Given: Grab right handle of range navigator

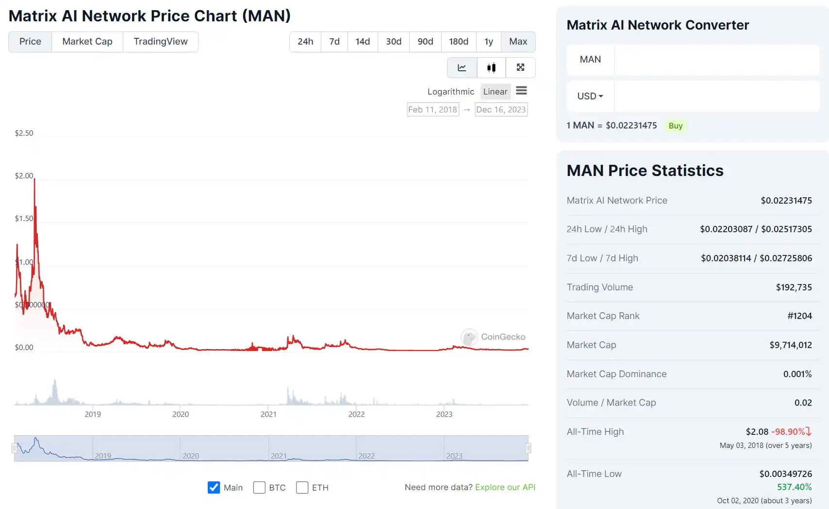Looking at the screenshot, I should [529, 448].
